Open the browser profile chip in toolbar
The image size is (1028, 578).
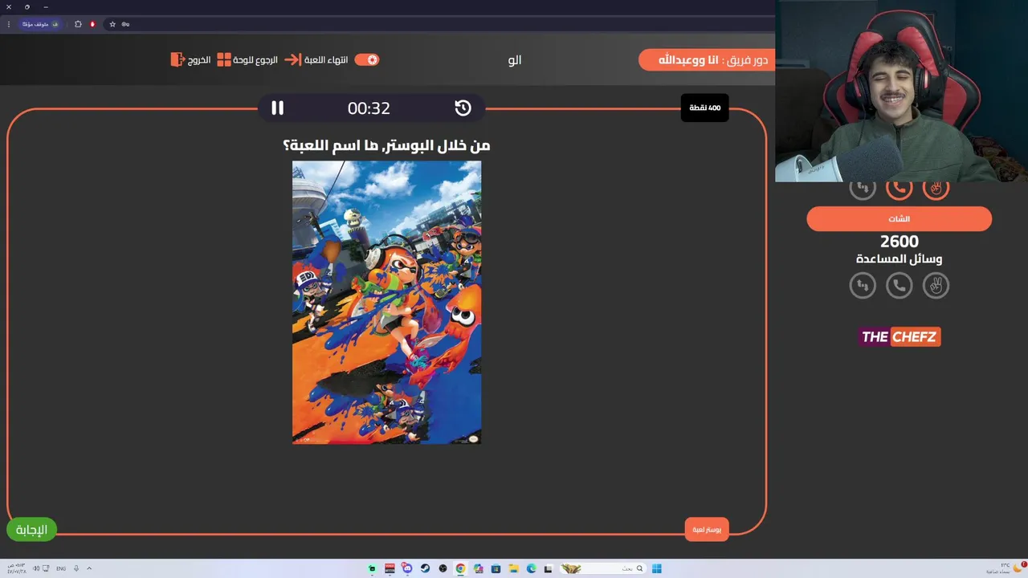pyautogui.click(x=40, y=24)
